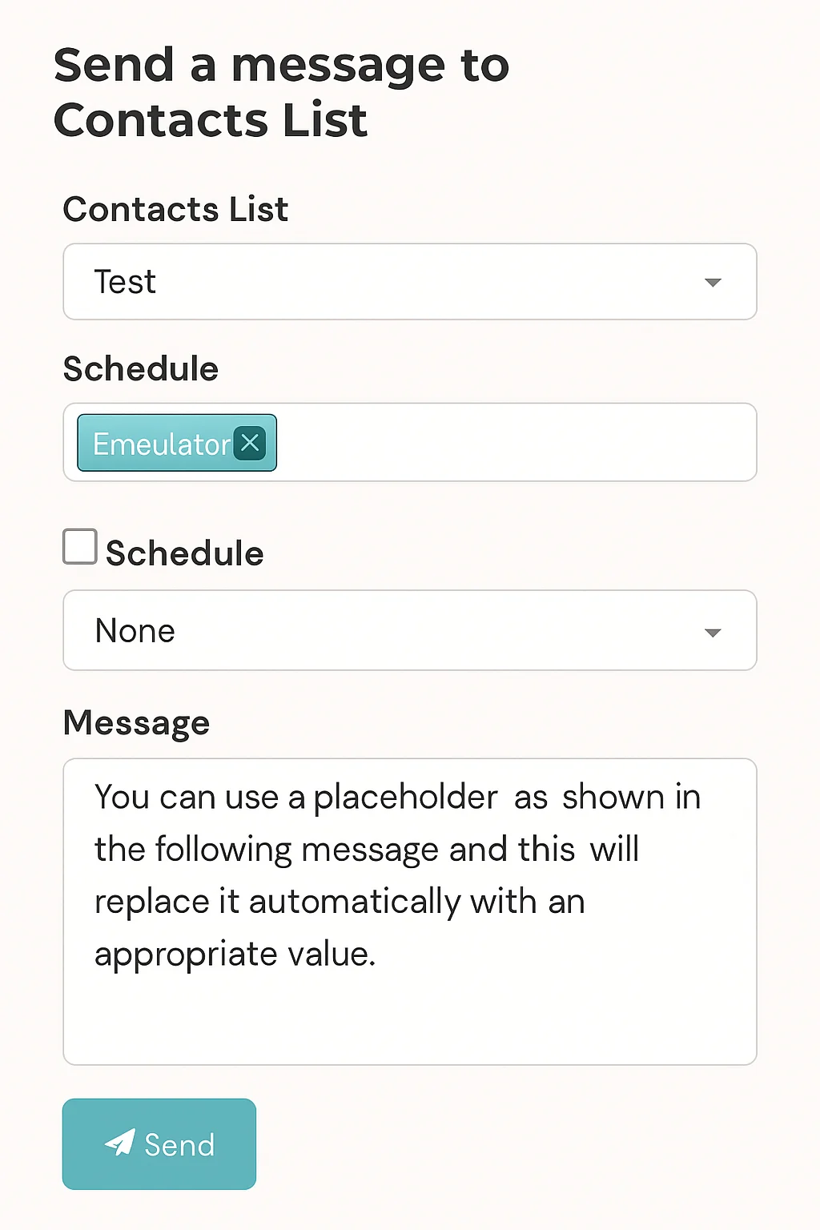Click the "Send a message to Contacts List" heading

point(281,92)
